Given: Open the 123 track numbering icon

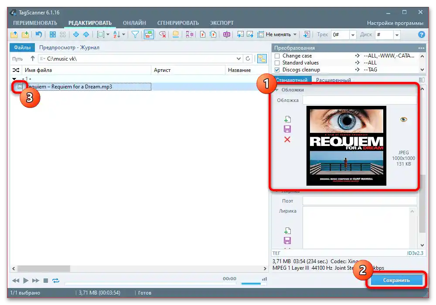Looking at the screenshot, I should [x=227, y=34].
